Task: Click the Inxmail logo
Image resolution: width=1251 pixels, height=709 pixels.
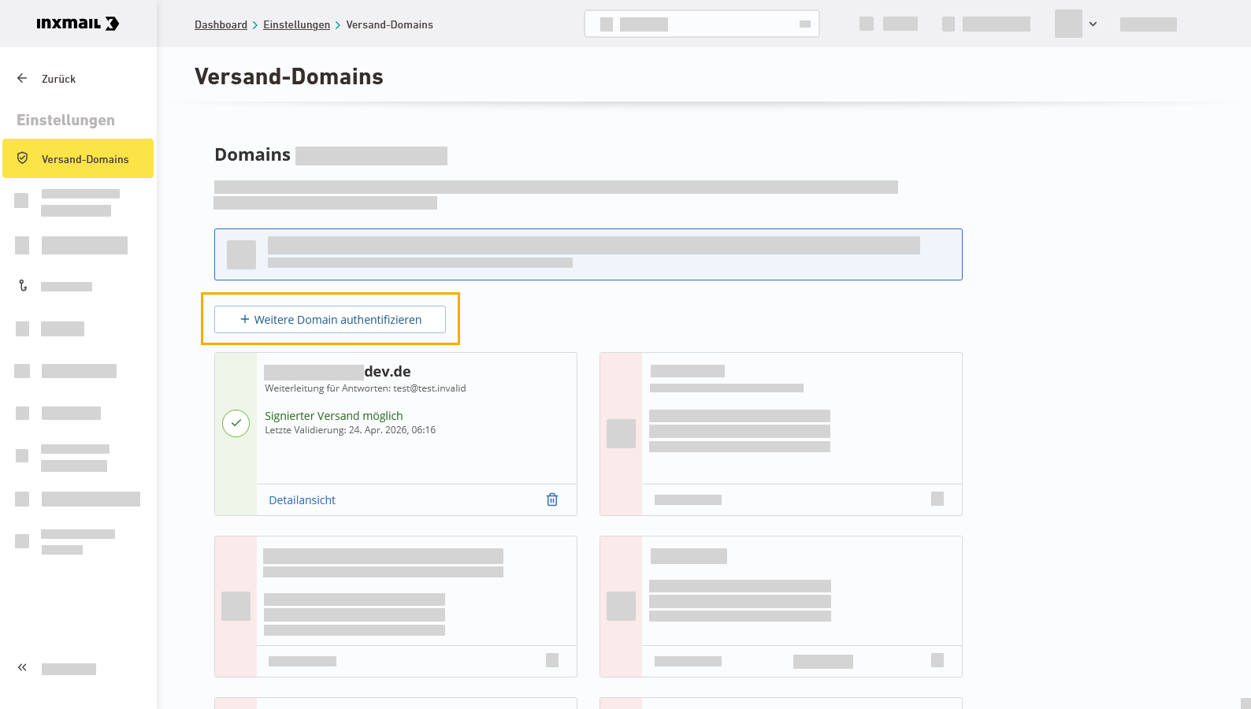Action: (78, 24)
